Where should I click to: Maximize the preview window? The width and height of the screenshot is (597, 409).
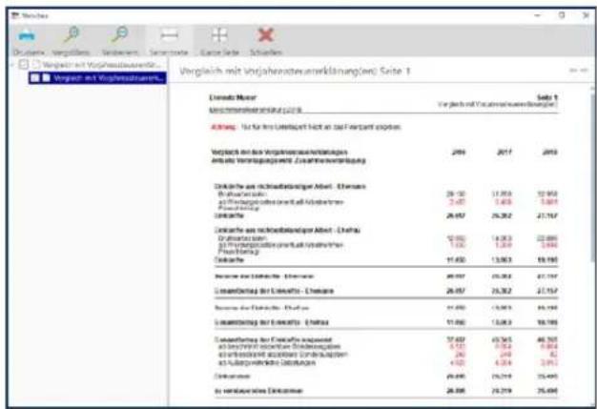[x=562, y=15]
